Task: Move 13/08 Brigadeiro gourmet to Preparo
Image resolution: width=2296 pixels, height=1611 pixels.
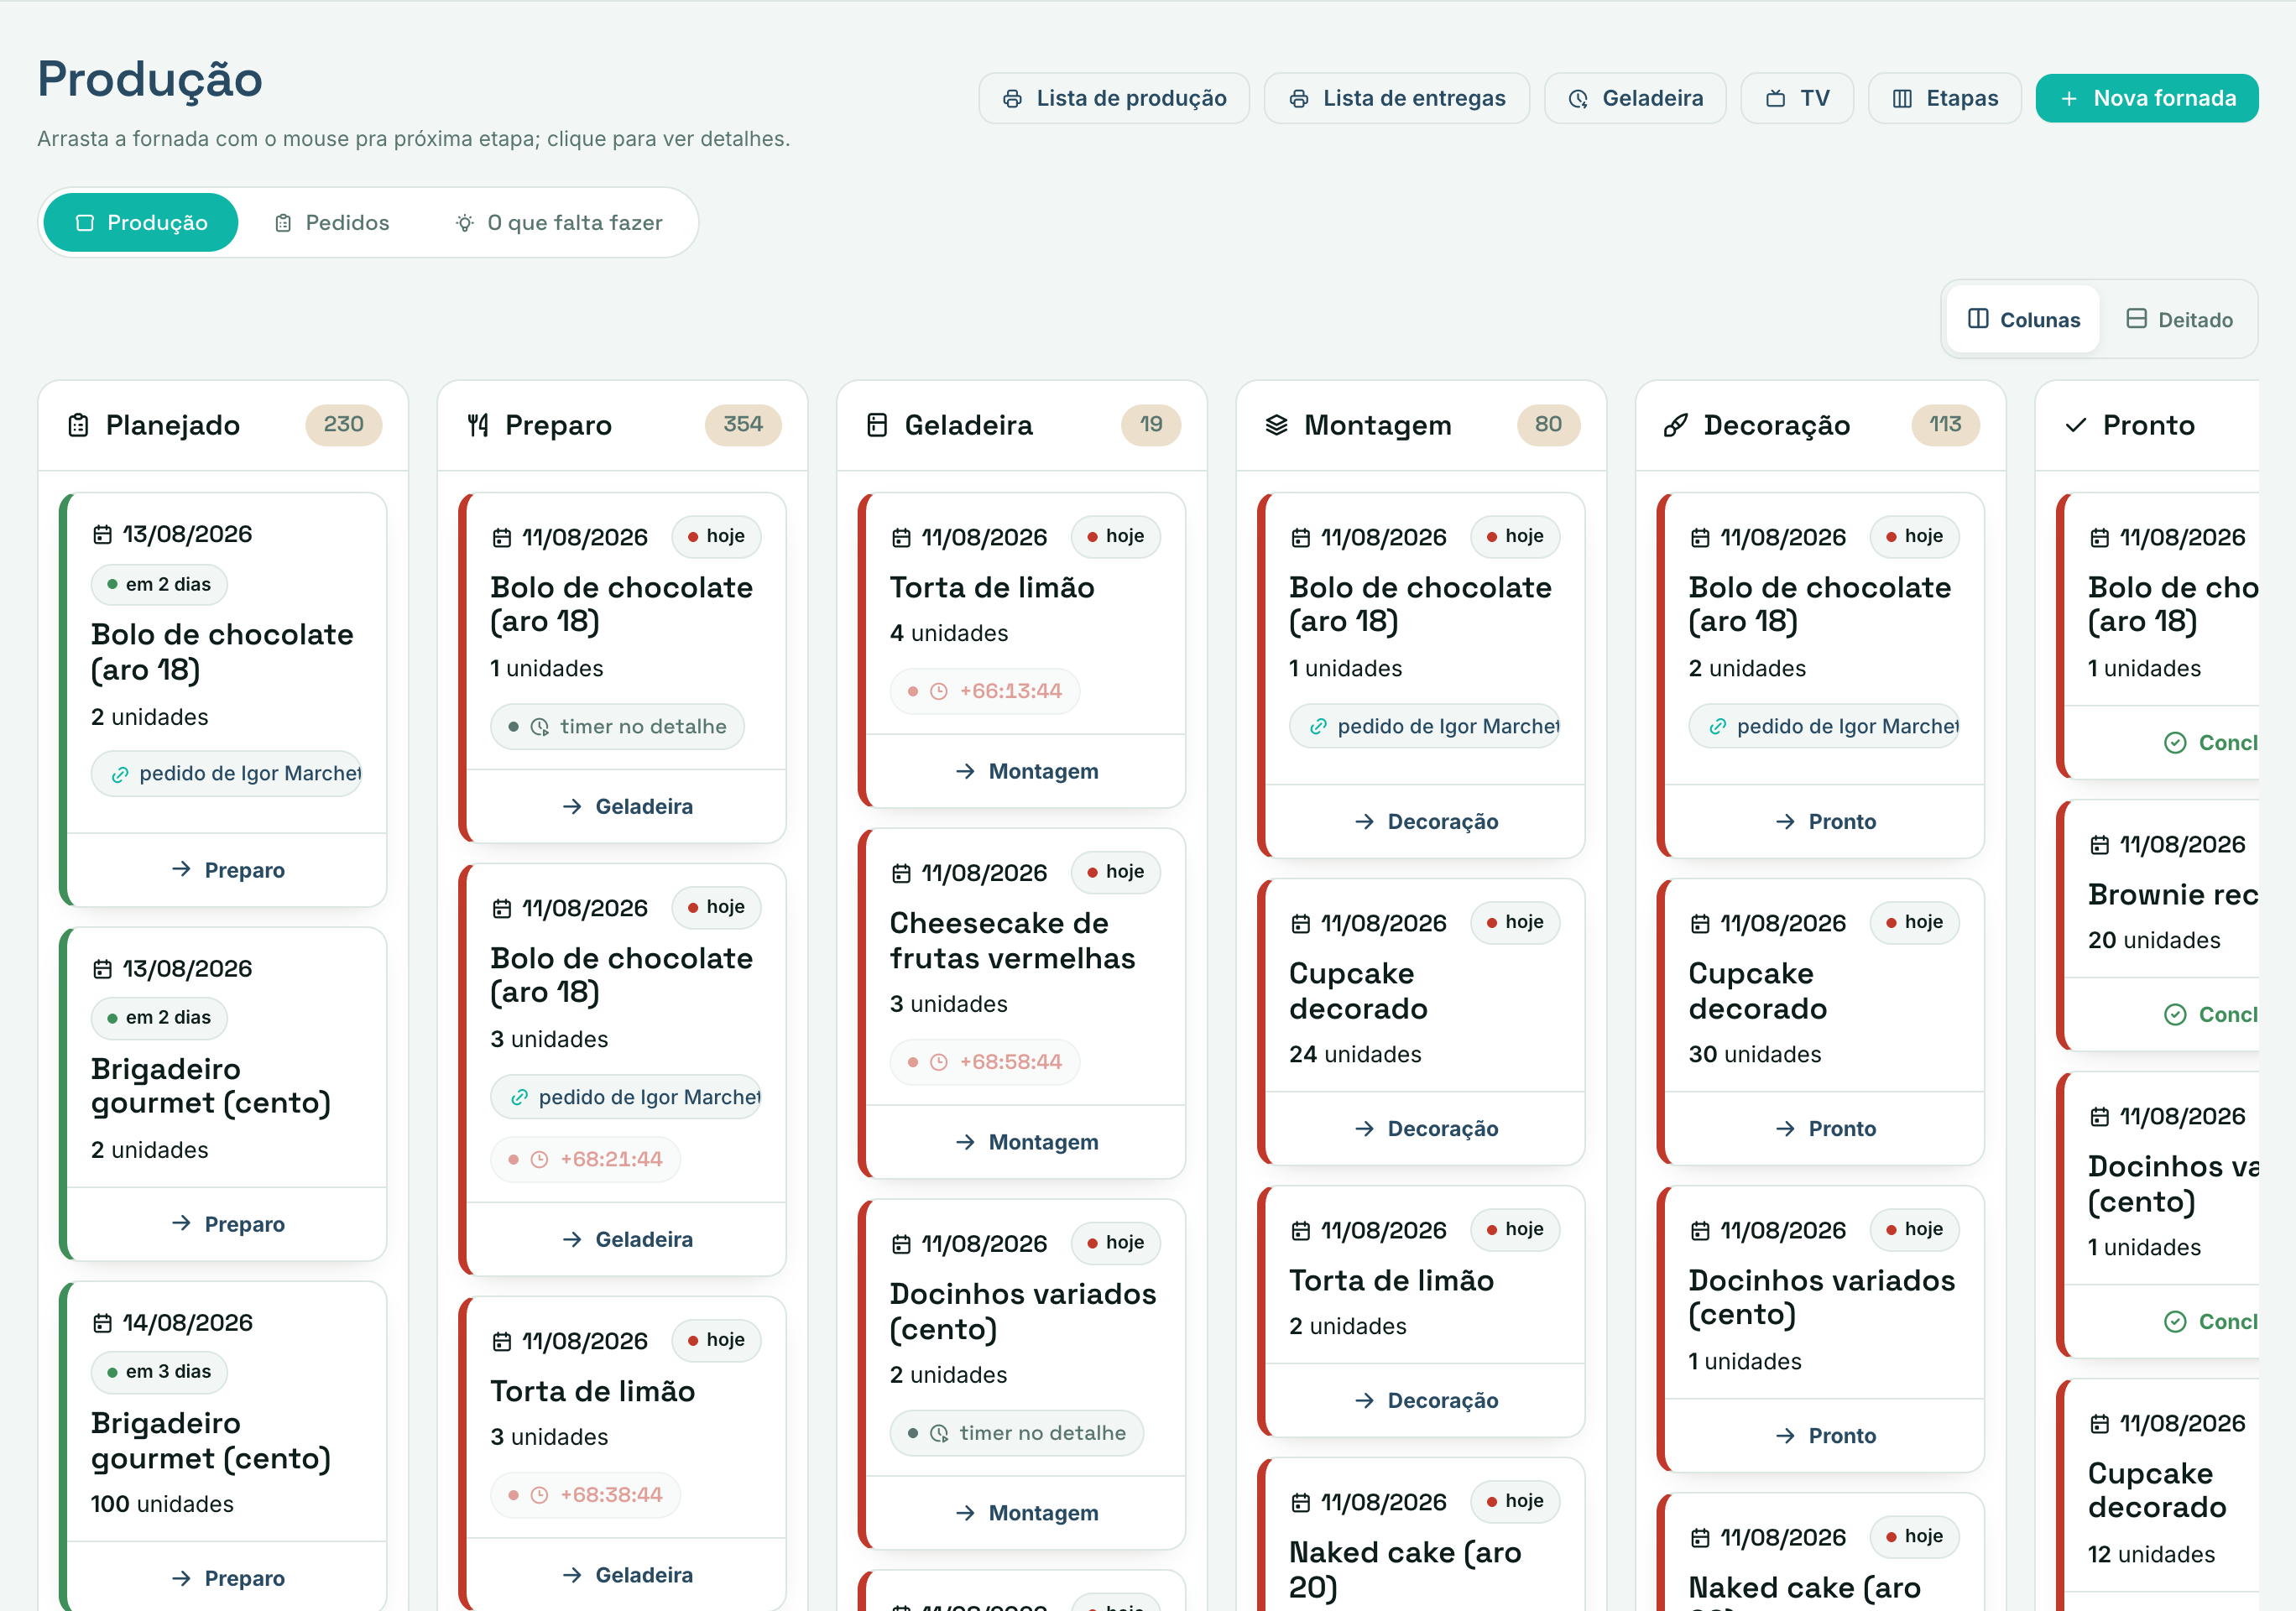Action: click(227, 1225)
